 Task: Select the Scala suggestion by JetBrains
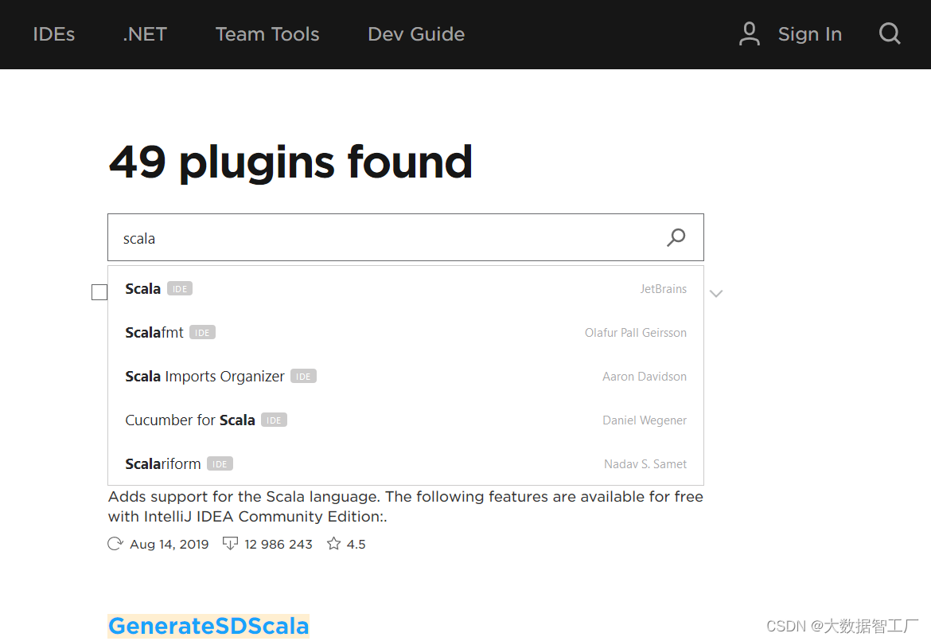coord(143,289)
